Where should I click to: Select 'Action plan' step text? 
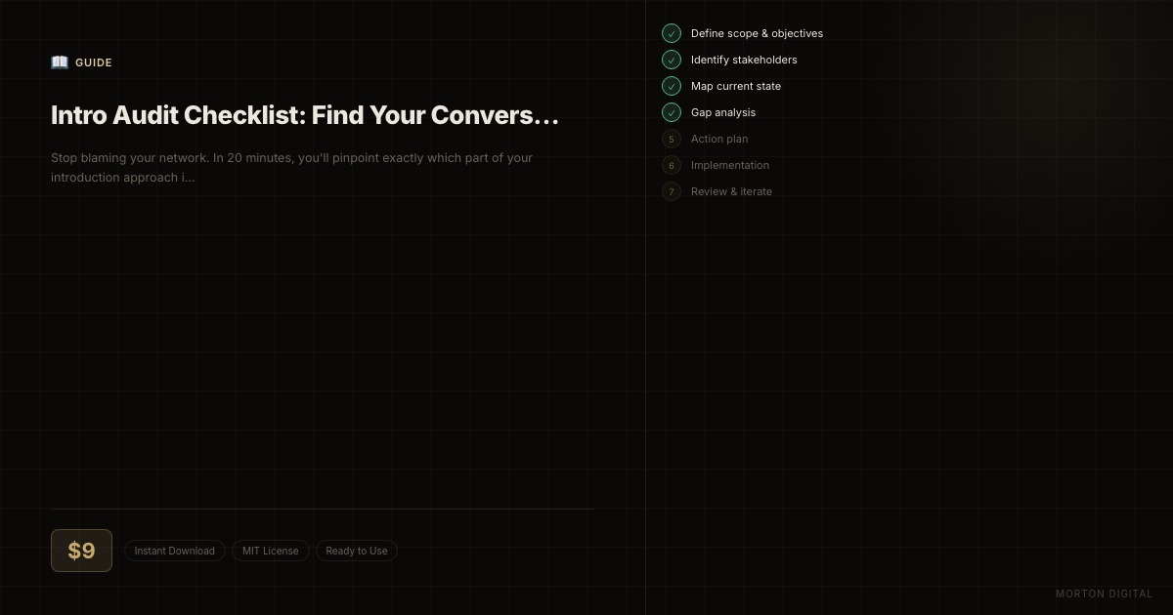coord(719,139)
